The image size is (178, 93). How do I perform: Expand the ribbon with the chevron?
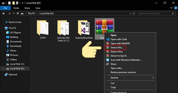(172, 8)
